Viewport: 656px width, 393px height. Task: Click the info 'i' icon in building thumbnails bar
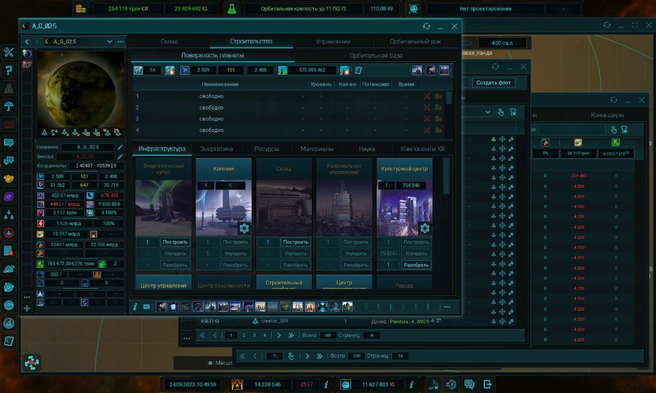tap(135, 307)
